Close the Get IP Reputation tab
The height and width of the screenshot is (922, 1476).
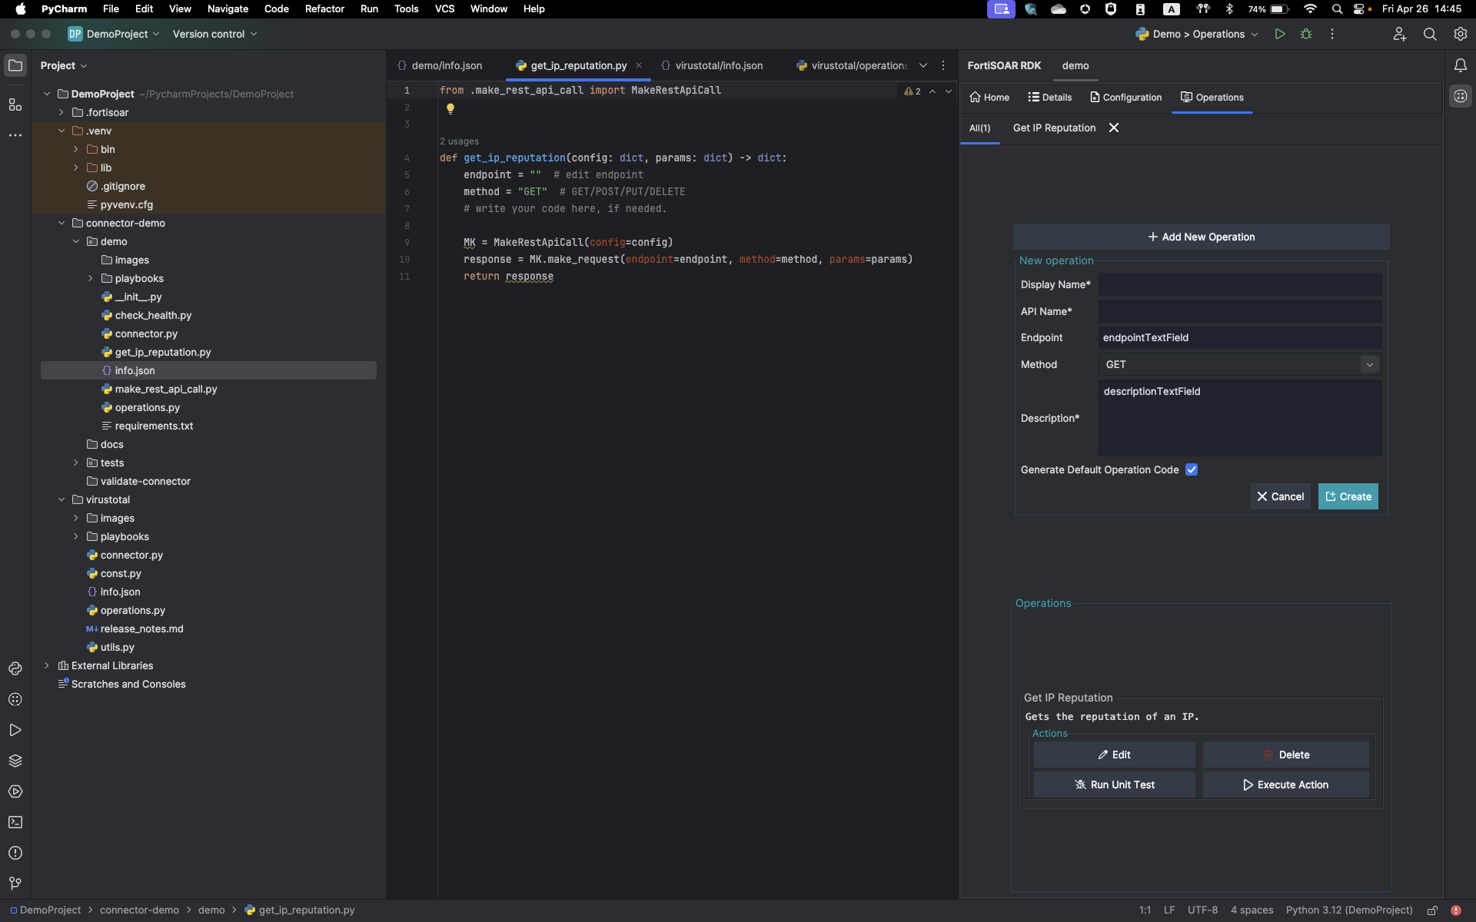click(x=1114, y=128)
